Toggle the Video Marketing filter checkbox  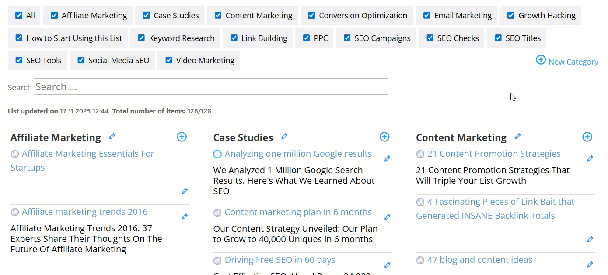click(x=169, y=60)
